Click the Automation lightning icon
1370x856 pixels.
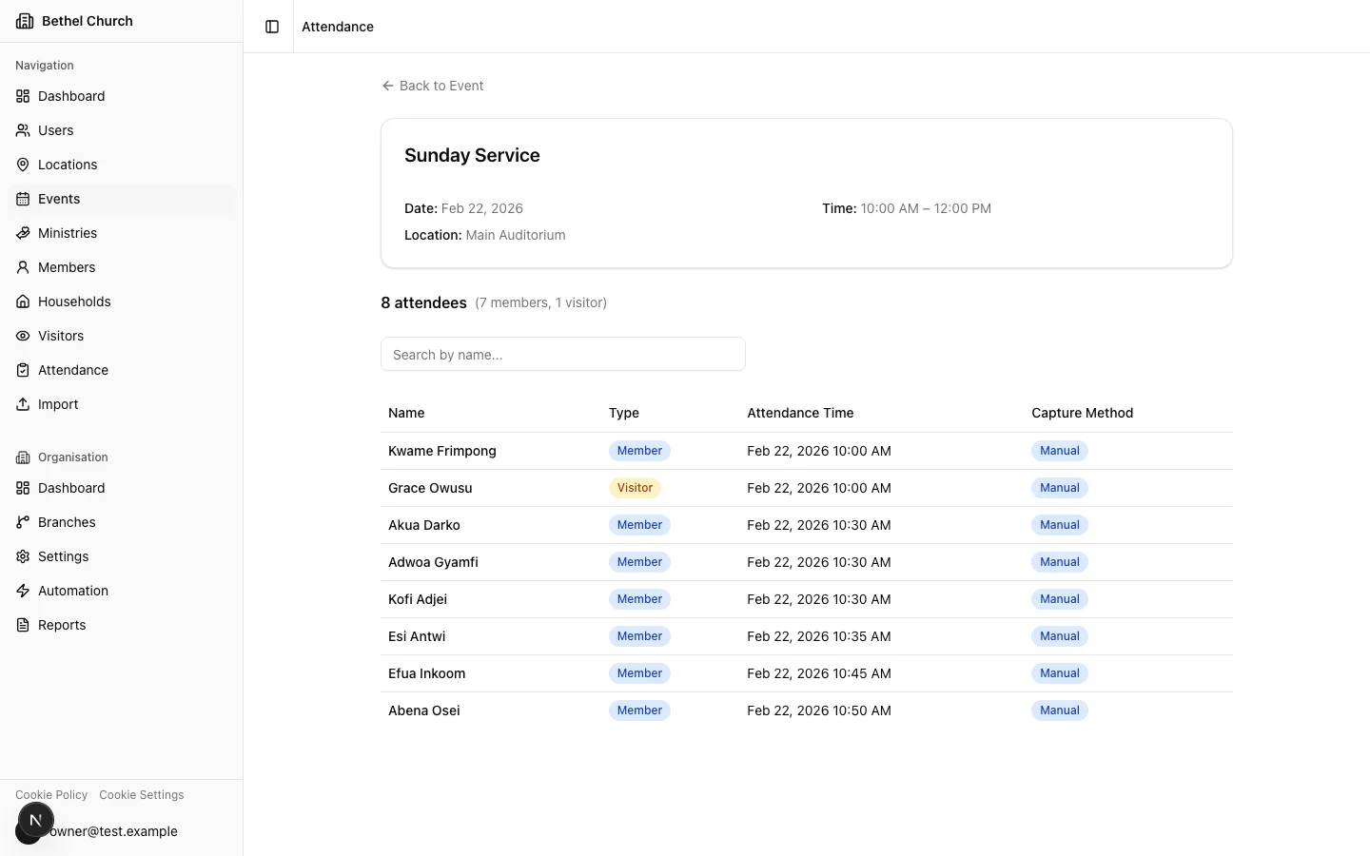(x=23, y=591)
